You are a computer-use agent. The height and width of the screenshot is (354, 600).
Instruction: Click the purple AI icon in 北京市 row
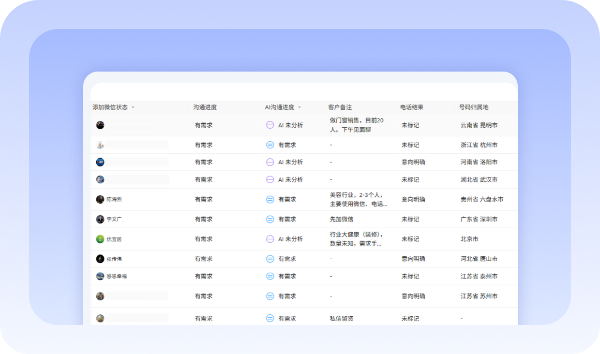point(270,239)
